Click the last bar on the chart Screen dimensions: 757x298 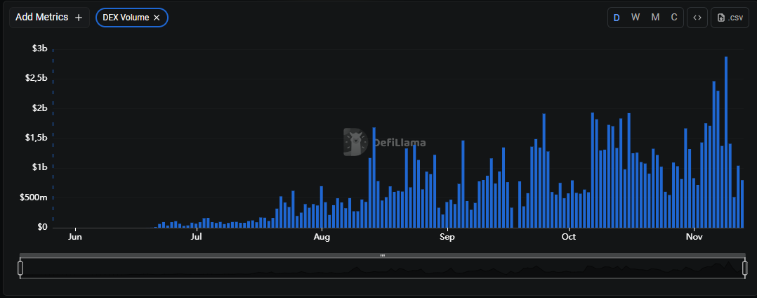click(742, 205)
